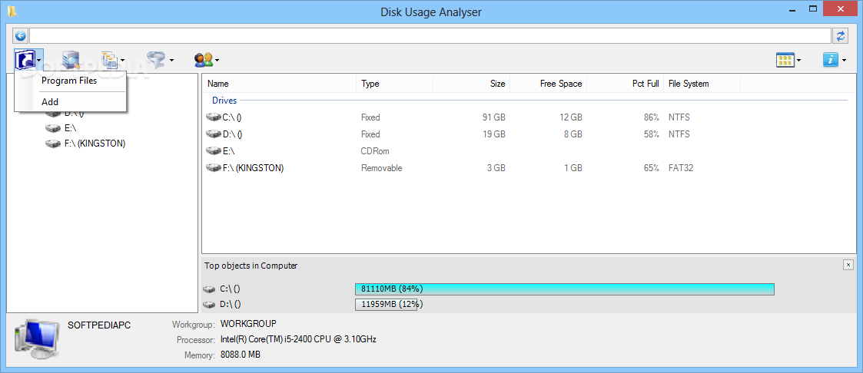Viewport: 863px width, 373px height.
Task: Sort by the File System column header
Action: (702, 84)
